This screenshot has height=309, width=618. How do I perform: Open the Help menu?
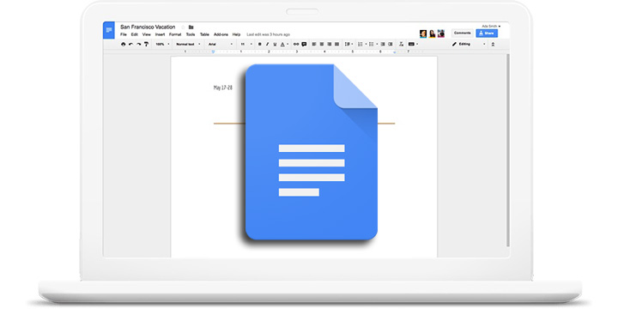point(236,34)
